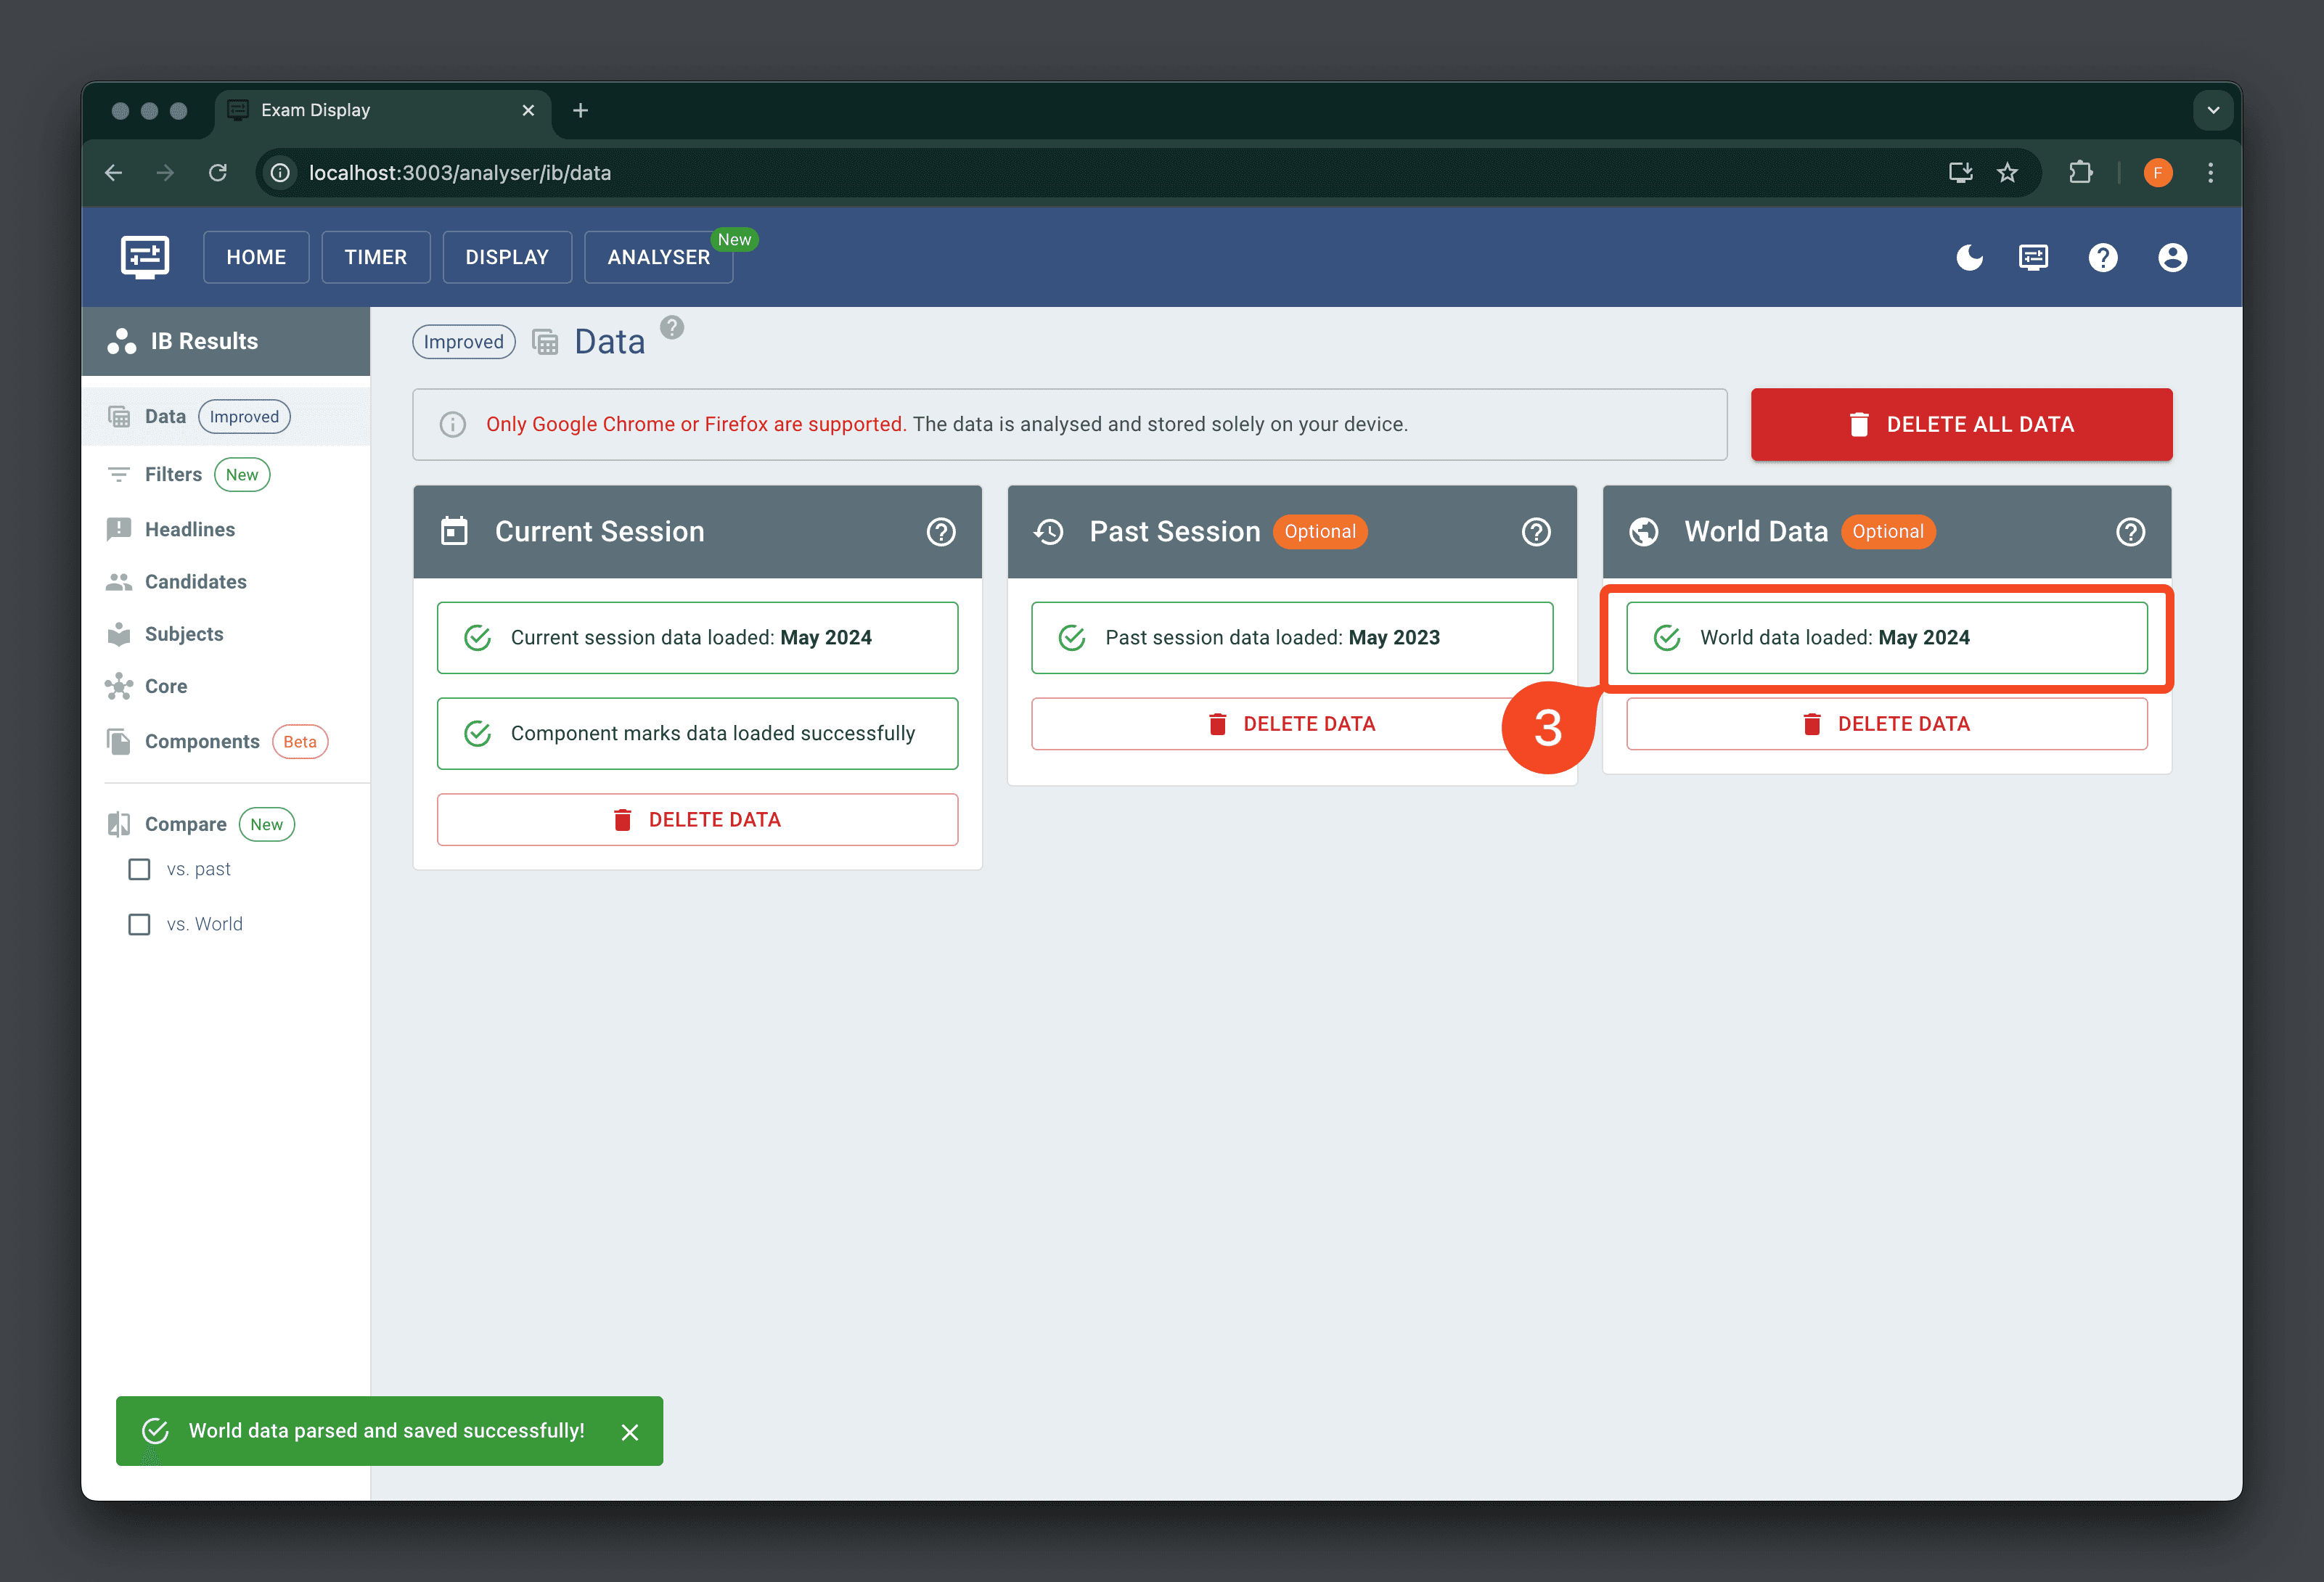Toggle the vs. World checkbox
This screenshot has height=1582, width=2324.
pyautogui.click(x=139, y=923)
